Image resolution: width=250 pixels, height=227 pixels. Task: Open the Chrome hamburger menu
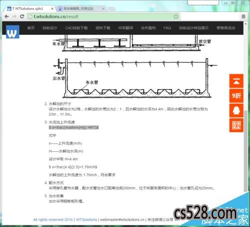(243, 16)
